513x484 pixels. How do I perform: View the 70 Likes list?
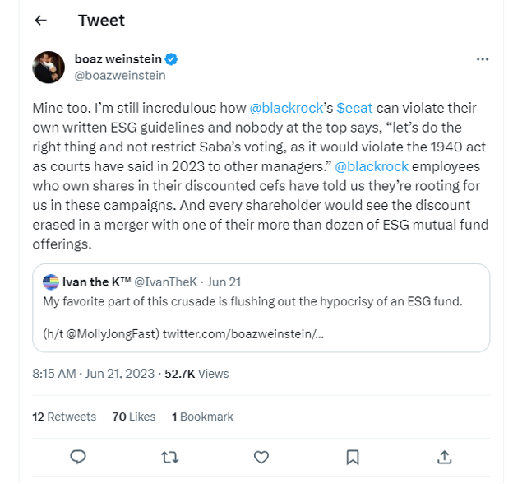[134, 417]
